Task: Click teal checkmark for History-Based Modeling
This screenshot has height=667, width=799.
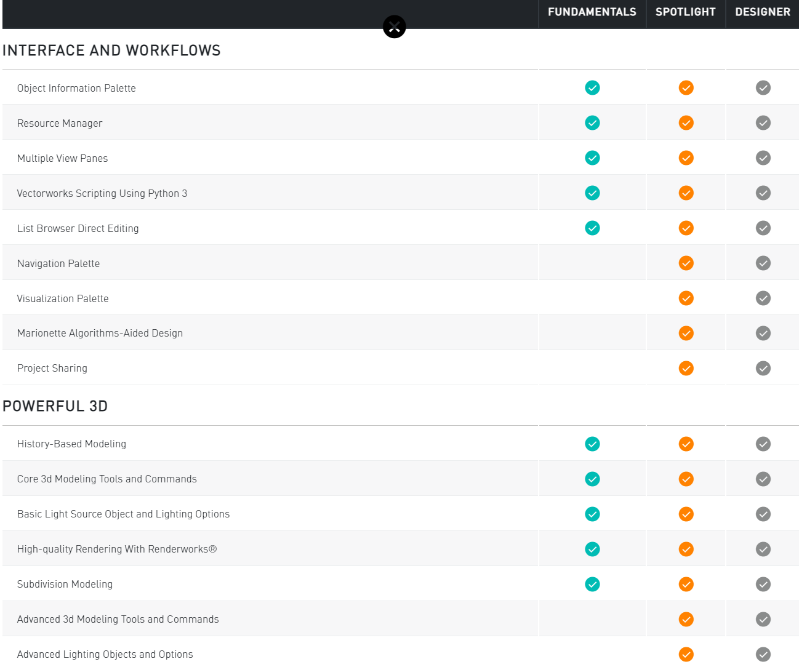Action: (592, 444)
